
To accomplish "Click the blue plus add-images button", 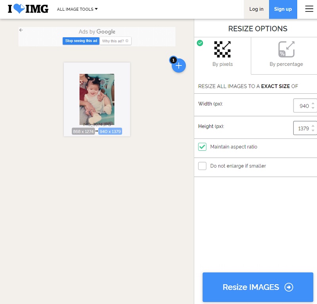I will [x=179, y=65].
